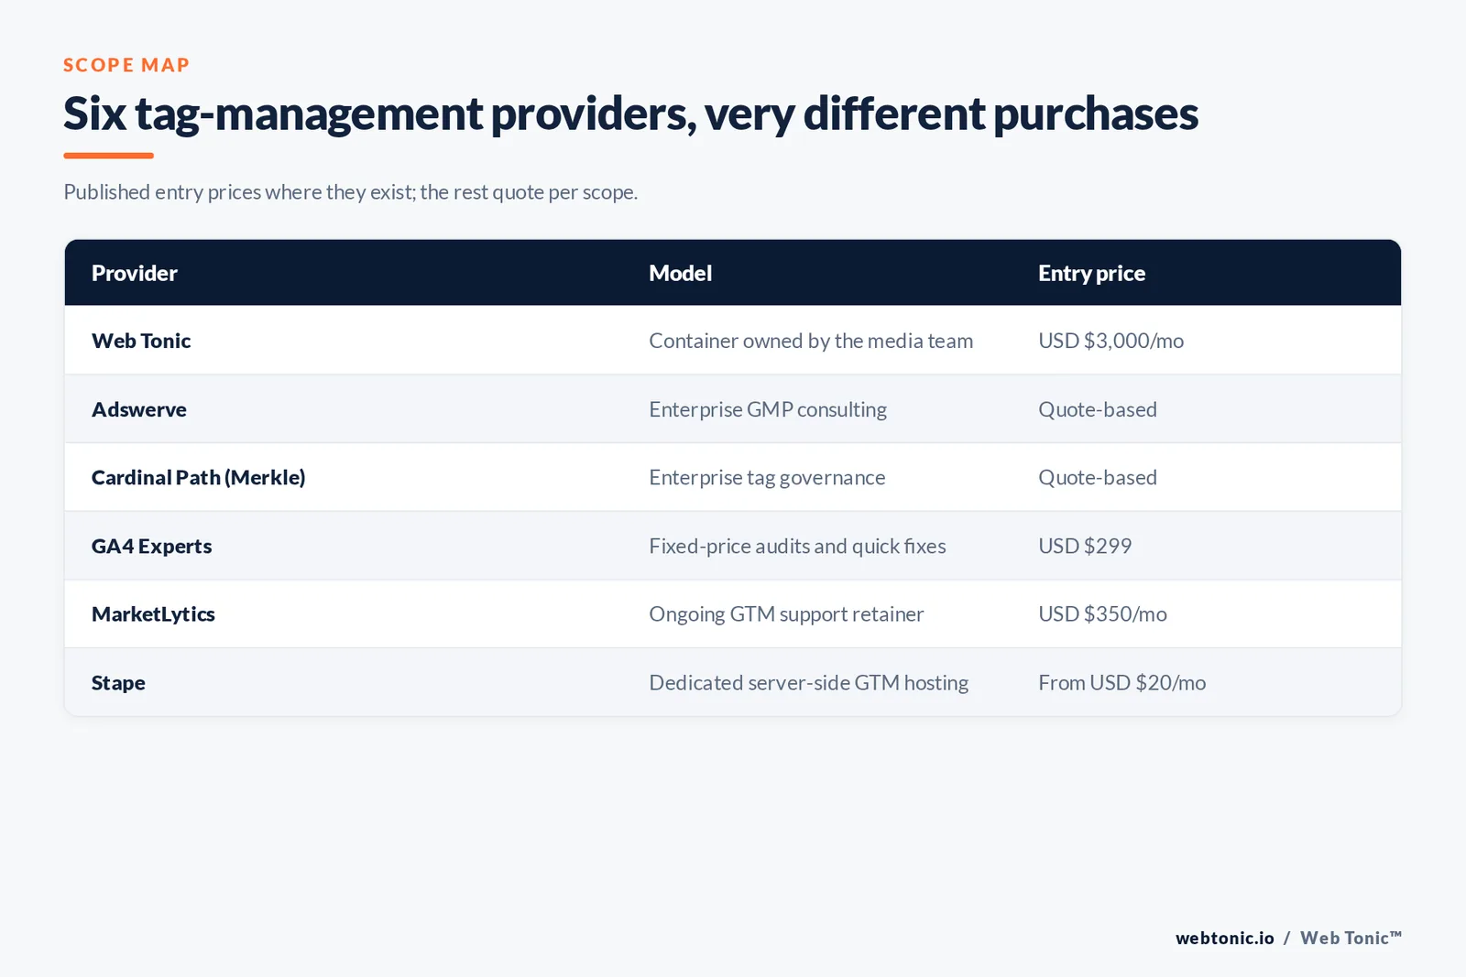Click the 'SCOPE MAP' label

click(x=126, y=65)
